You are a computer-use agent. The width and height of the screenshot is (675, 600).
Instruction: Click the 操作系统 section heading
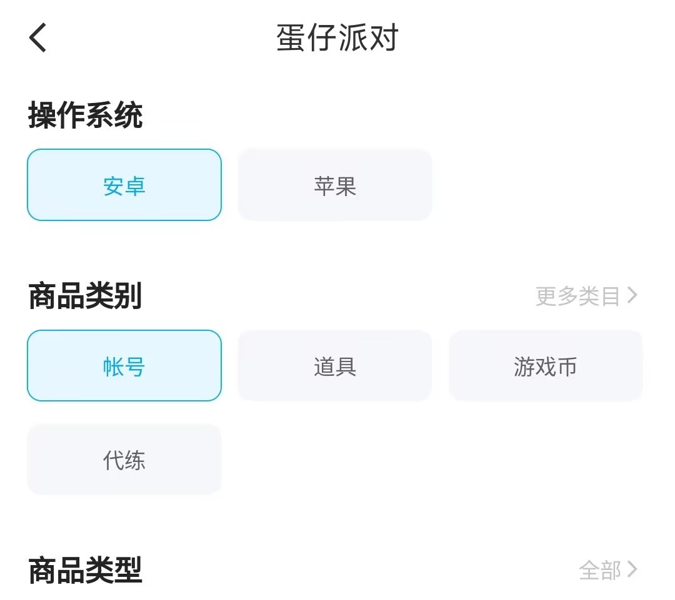(86, 116)
